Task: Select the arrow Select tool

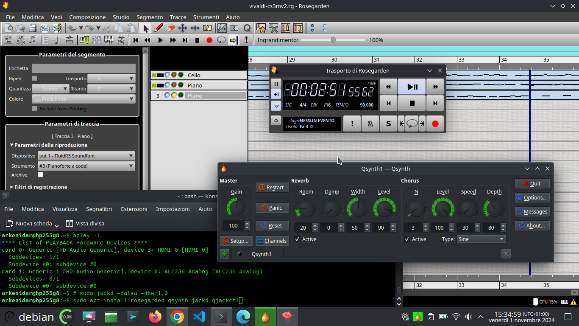Action: coord(146,28)
